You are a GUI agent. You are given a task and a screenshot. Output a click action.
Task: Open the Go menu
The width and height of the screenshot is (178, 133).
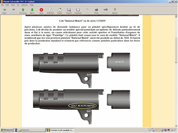(x=18, y=5)
